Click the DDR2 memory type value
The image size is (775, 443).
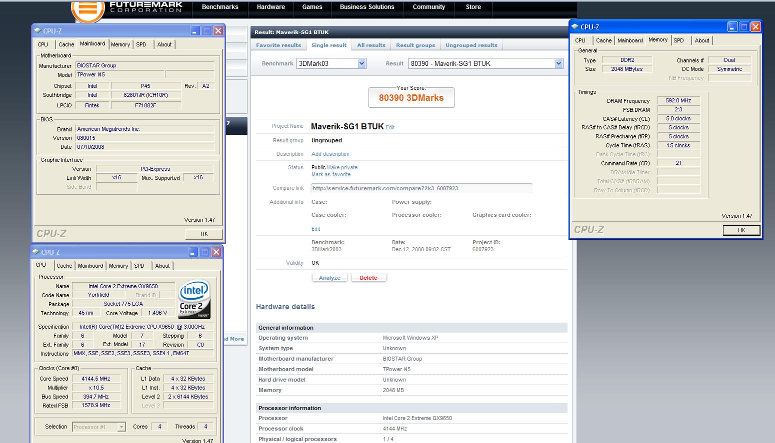point(627,60)
